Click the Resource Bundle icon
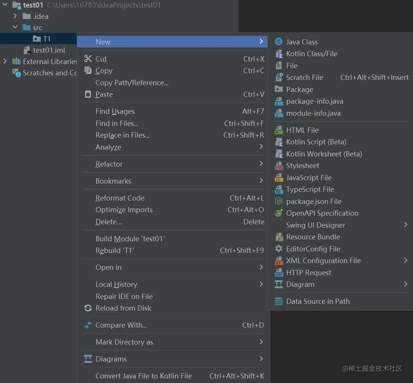 pyautogui.click(x=279, y=237)
